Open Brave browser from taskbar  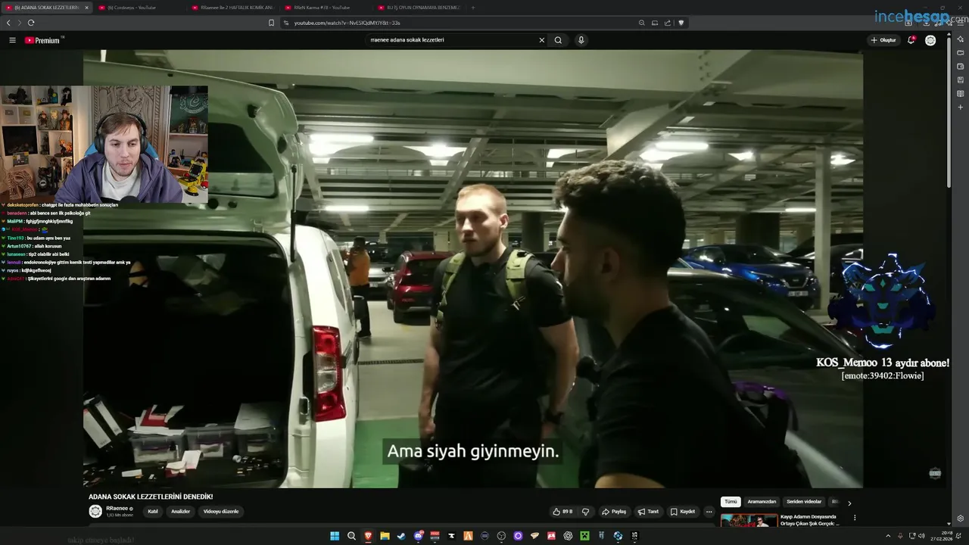pos(369,536)
